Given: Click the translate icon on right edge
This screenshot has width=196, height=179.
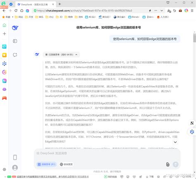Looking at the screenshot, I should point(192,123).
